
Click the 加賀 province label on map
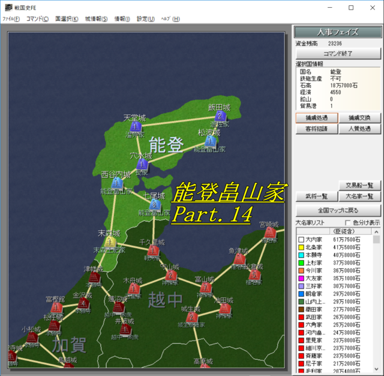point(69,345)
